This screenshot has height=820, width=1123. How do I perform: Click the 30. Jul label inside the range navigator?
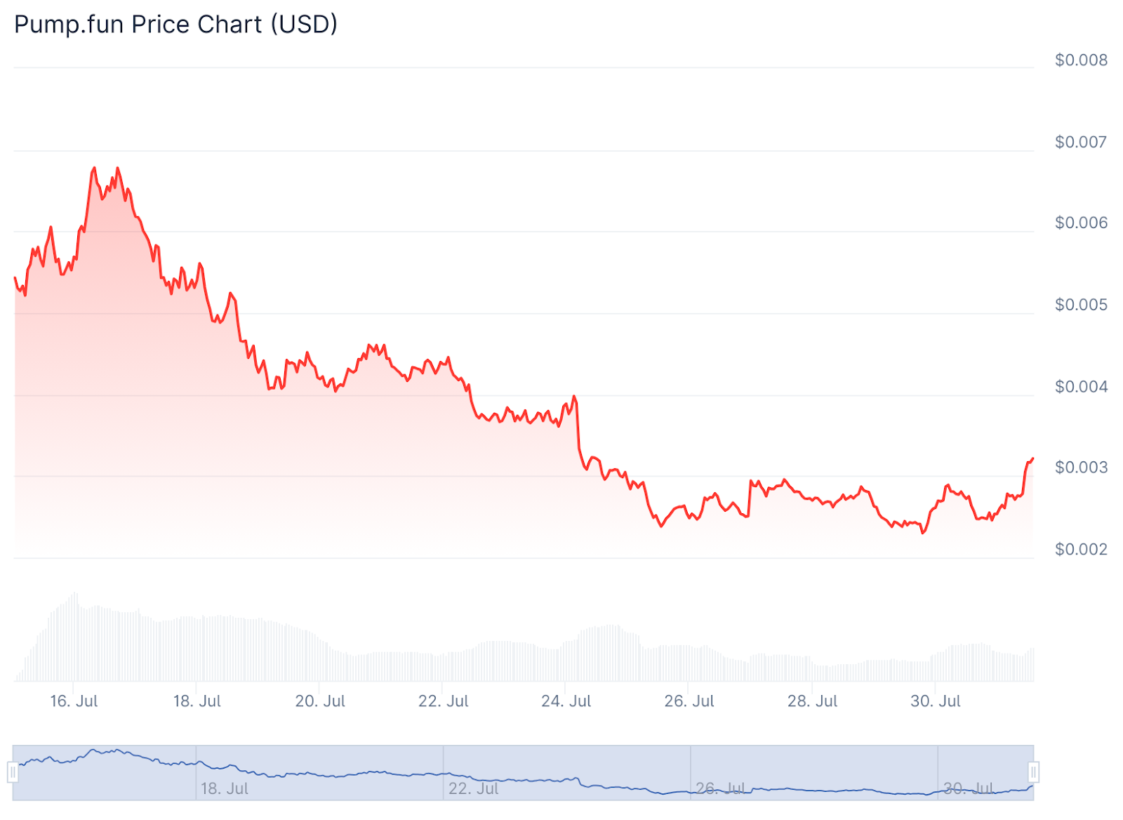(x=969, y=789)
